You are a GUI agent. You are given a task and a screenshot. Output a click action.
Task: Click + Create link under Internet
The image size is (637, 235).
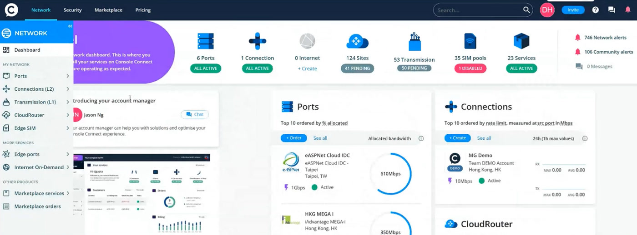307,69
